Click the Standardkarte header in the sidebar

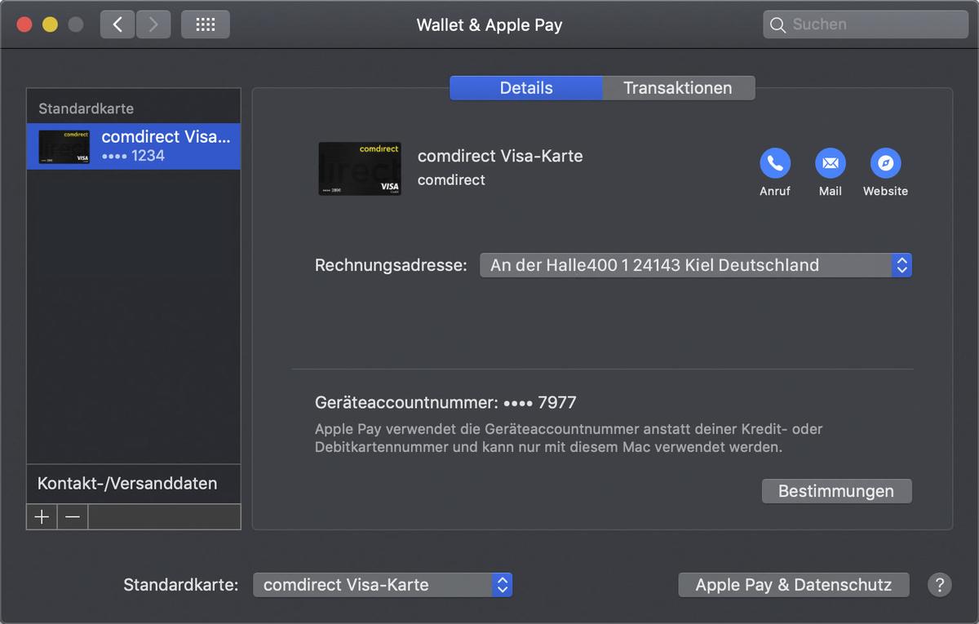[x=86, y=108]
